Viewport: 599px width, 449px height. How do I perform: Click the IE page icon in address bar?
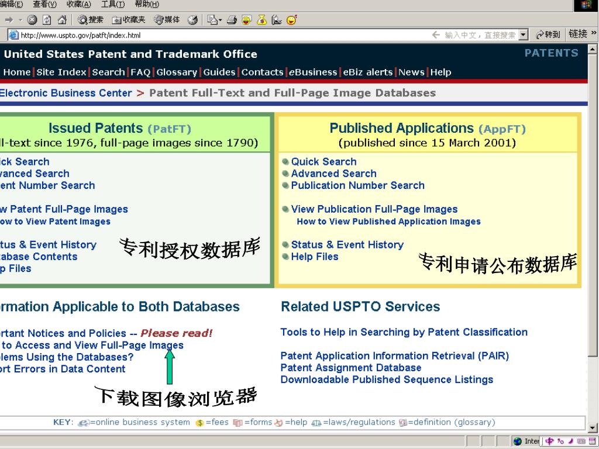tap(13, 35)
